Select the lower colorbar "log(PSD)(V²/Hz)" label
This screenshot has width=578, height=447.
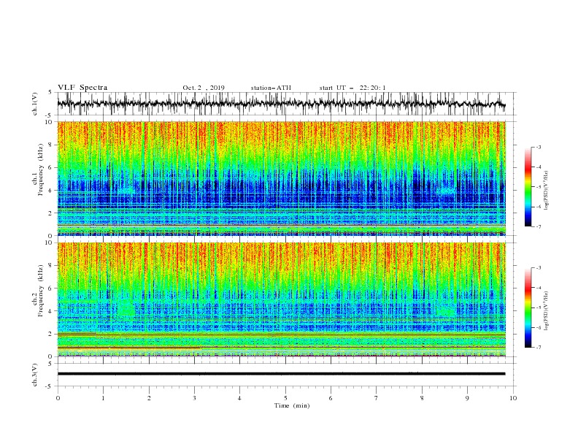point(546,311)
